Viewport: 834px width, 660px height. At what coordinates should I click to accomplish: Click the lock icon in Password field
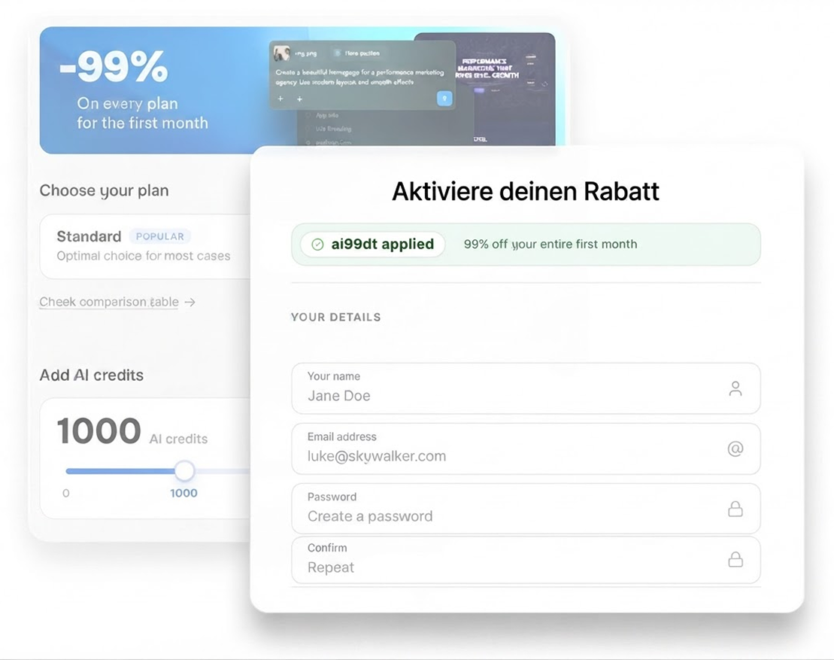pyautogui.click(x=735, y=509)
